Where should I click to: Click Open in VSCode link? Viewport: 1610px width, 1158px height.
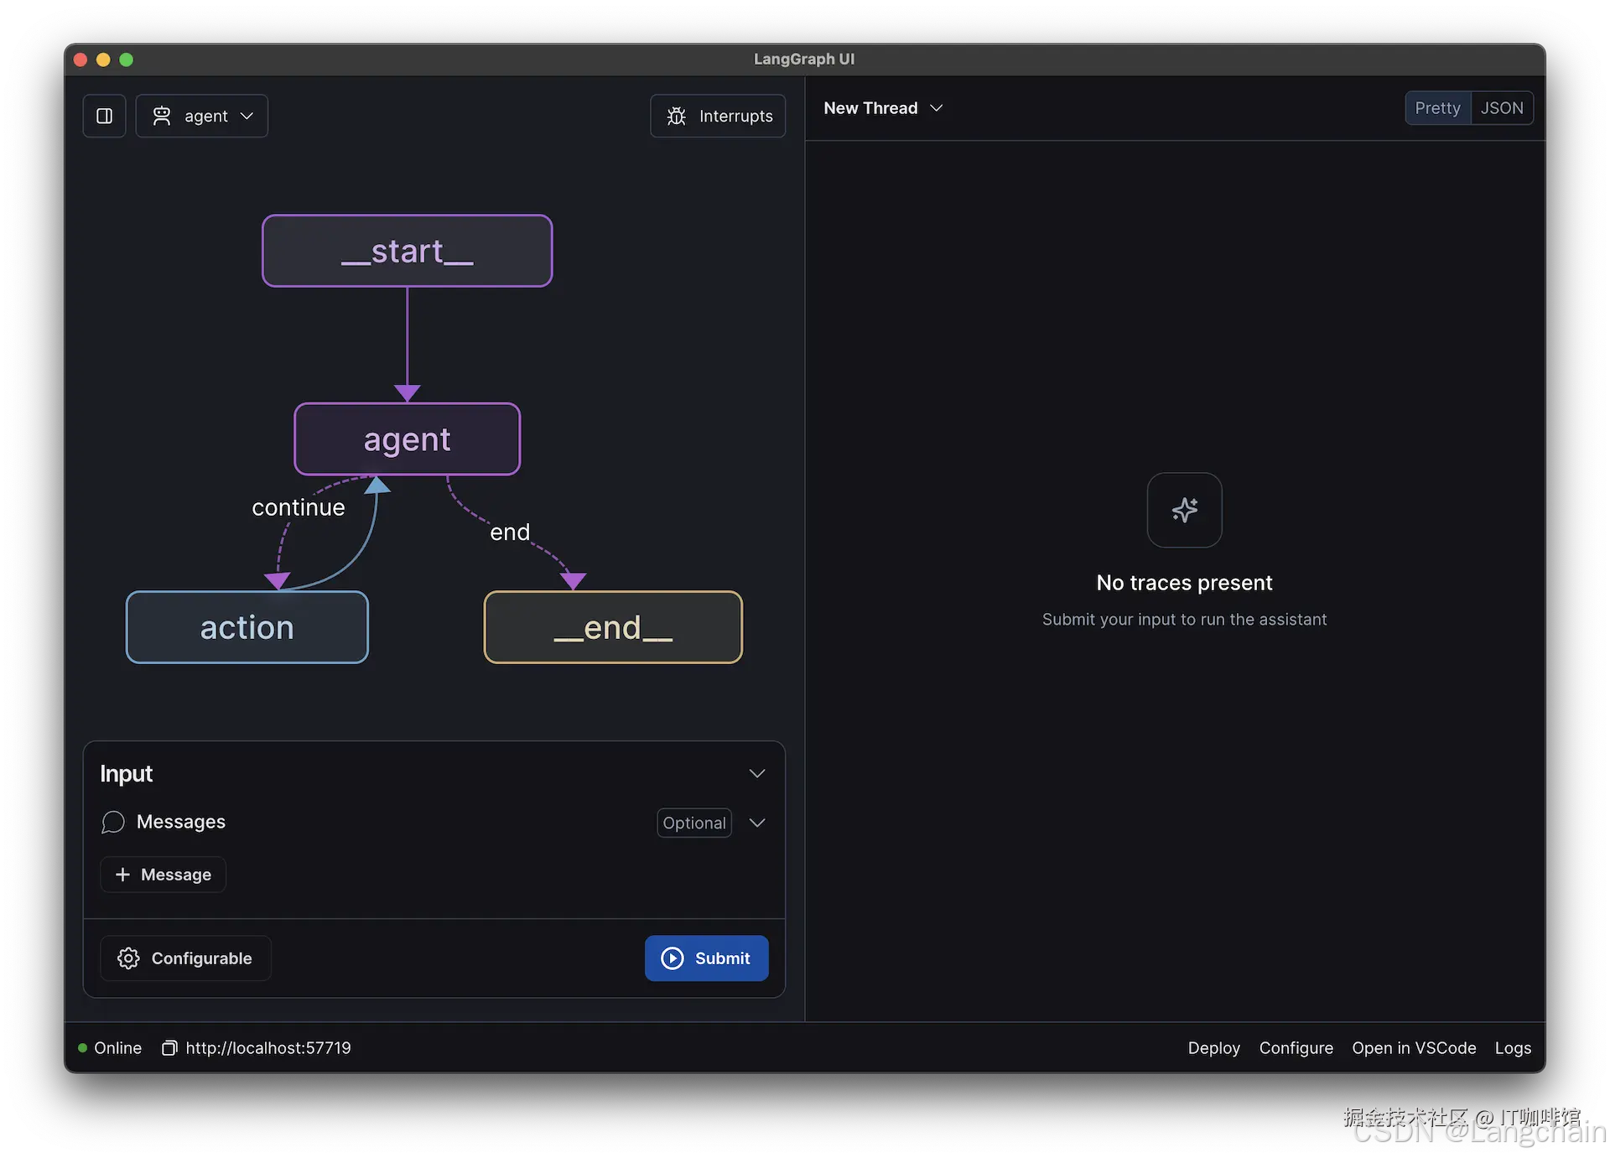pyautogui.click(x=1414, y=1048)
